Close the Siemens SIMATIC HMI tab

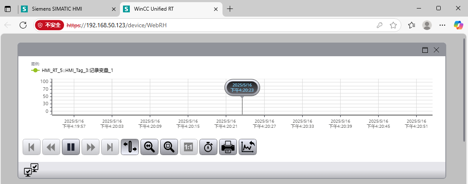pyautogui.click(x=114, y=9)
